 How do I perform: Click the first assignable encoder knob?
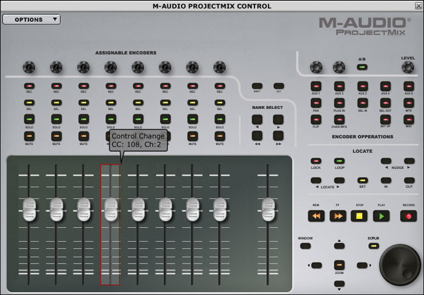(29, 67)
